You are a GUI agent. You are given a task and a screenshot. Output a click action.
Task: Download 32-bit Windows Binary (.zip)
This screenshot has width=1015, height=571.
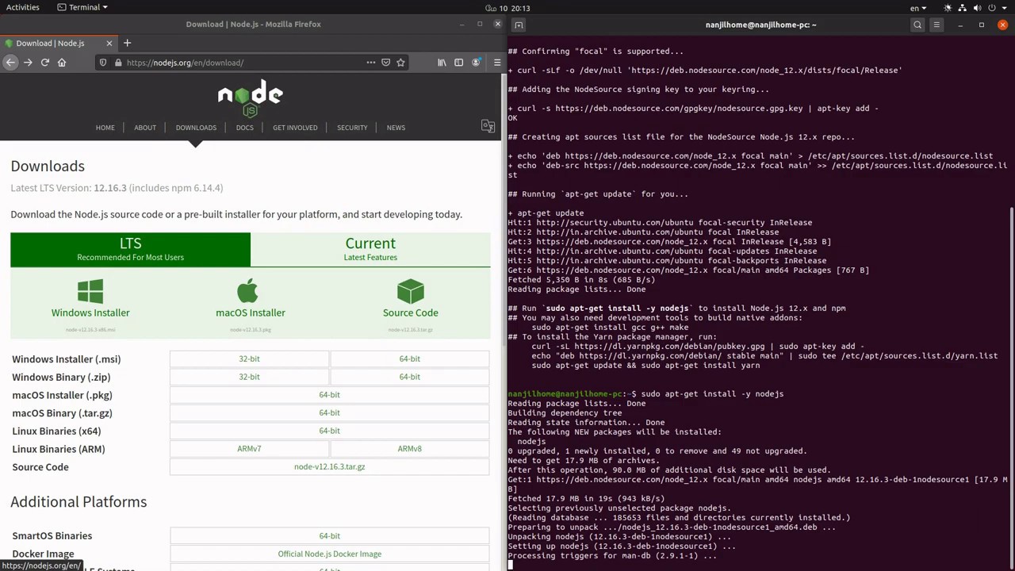pos(249,377)
